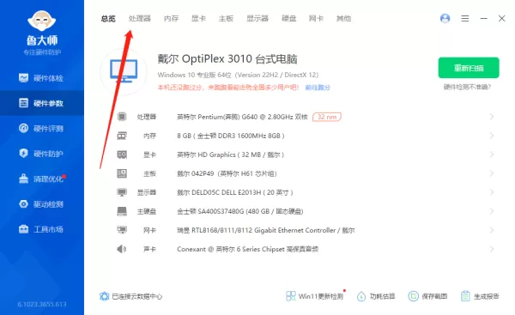Expand the 内存 row chevron
Viewport: 515px width, 315px height.
tap(491, 136)
